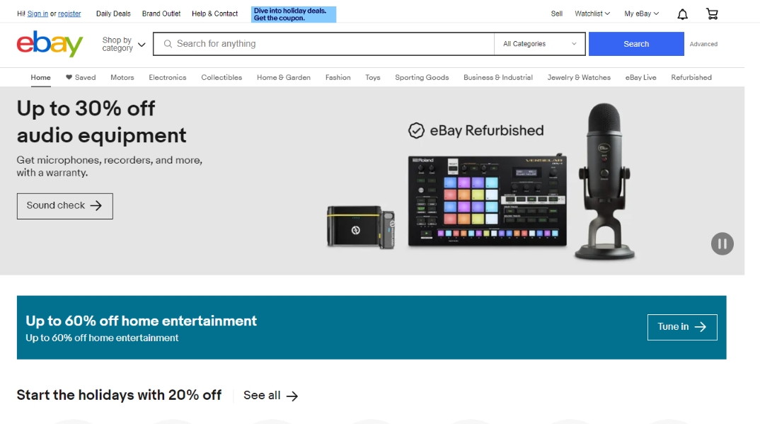Expand the Watchlist dropdown

tap(592, 13)
